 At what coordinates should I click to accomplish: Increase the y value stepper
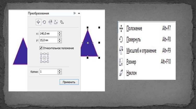pos(60,39)
